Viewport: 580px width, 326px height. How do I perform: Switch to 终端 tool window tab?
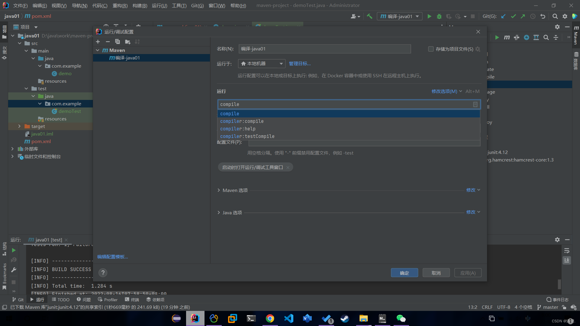[132, 300]
